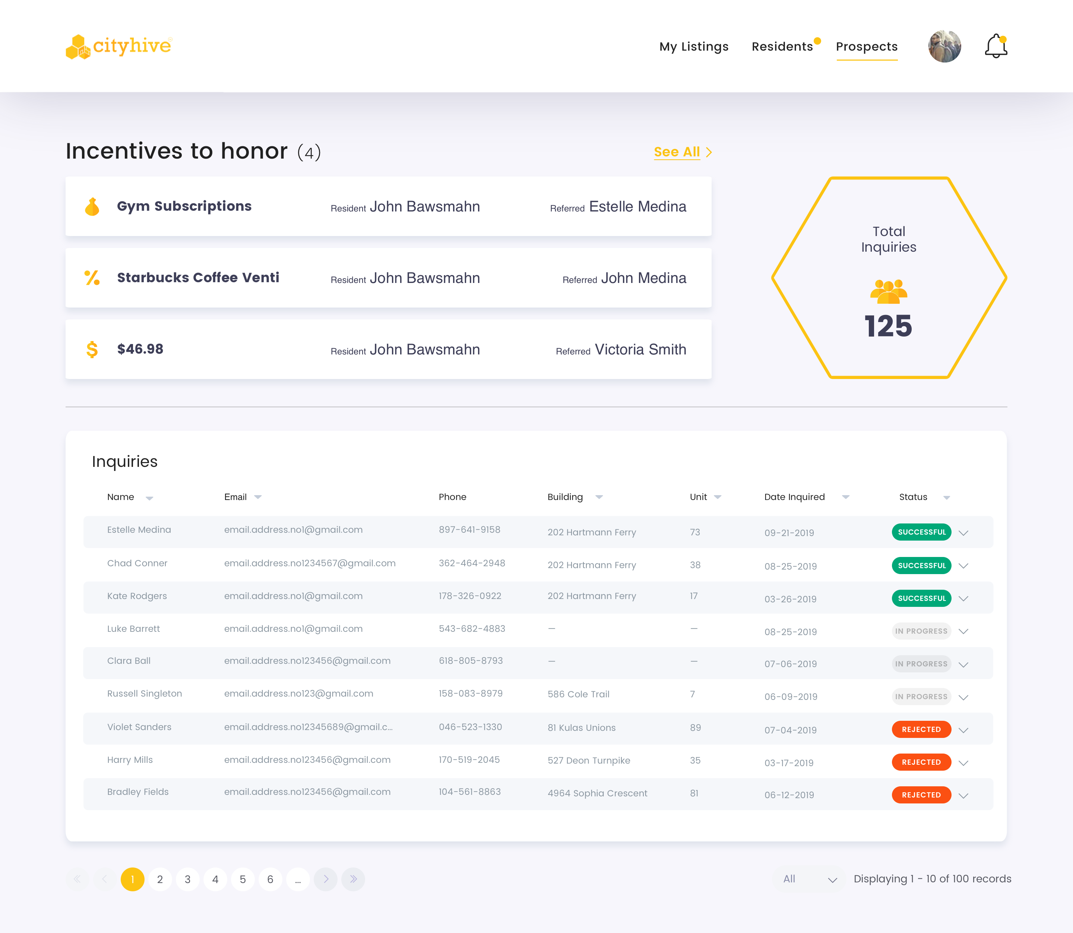This screenshot has height=933, width=1073.
Task: Click the people icon in Total Inquiries hexagon
Action: point(888,292)
